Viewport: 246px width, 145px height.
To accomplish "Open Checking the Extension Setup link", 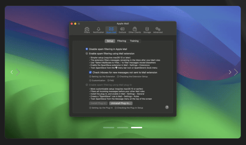I will click(132, 76).
